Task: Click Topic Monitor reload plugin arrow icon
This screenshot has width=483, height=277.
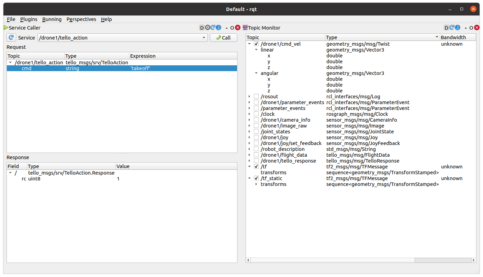Action: [x=452, y=27]
